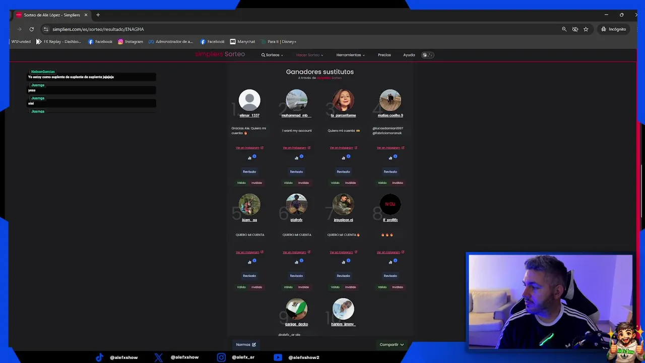Mark if_profitfx as Inválido
Viewport: 645px width, 363px height.
(397, 287)
